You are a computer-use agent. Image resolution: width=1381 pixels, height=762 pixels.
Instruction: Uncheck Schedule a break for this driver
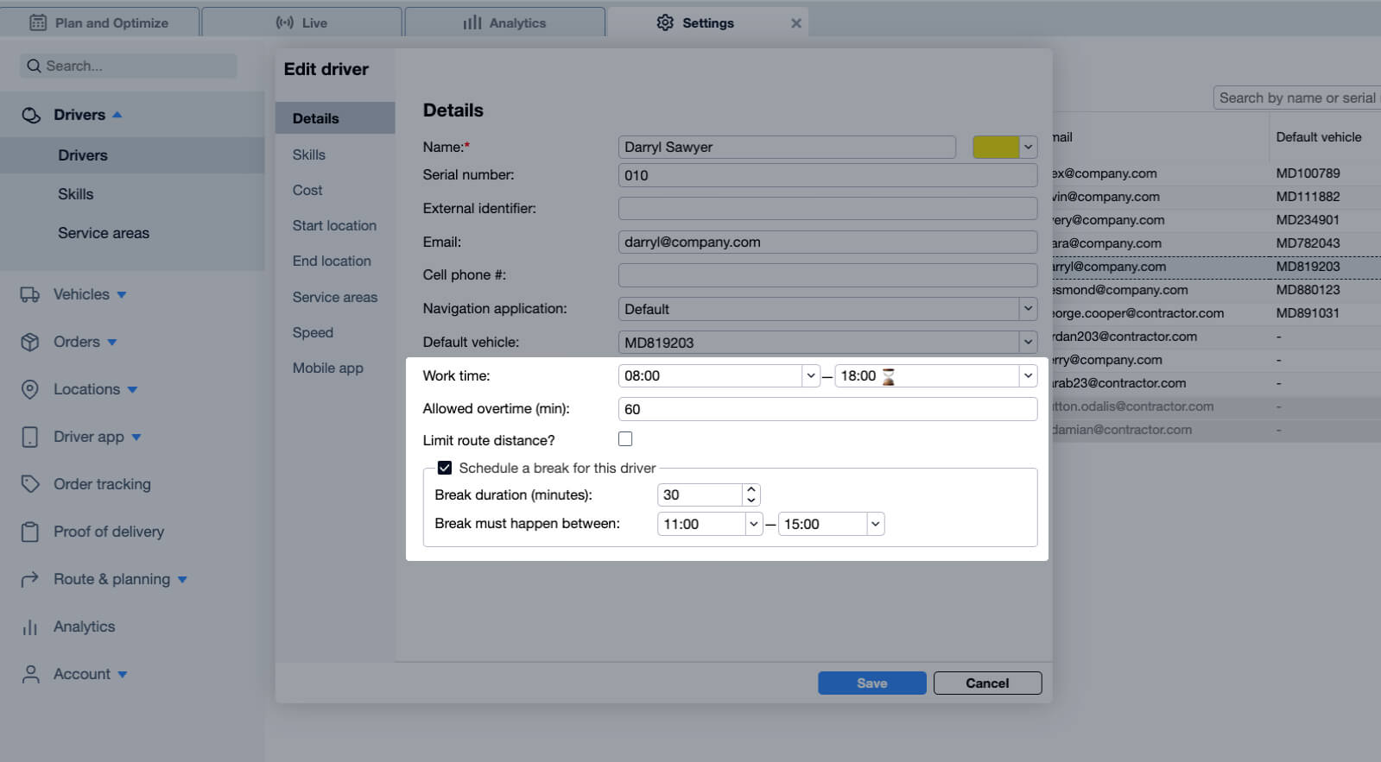click(x=445, y=468)
